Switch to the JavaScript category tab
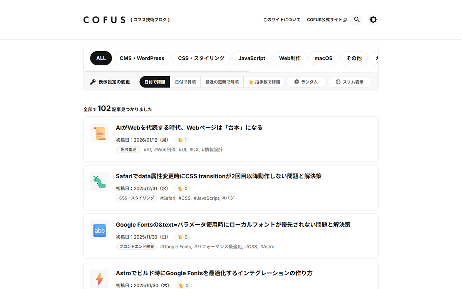This screenshot has width=462, height=289. pyautogui.click(x=251, y=58)
